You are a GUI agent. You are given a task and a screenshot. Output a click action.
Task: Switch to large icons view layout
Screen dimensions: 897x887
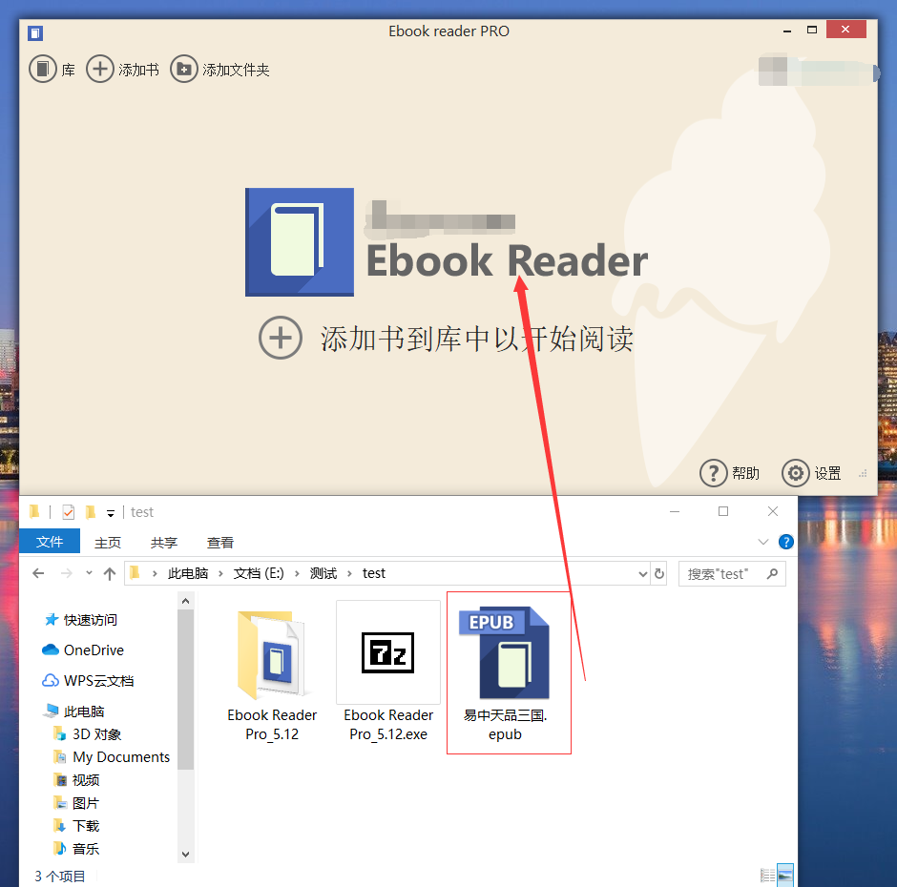point(785,875)
